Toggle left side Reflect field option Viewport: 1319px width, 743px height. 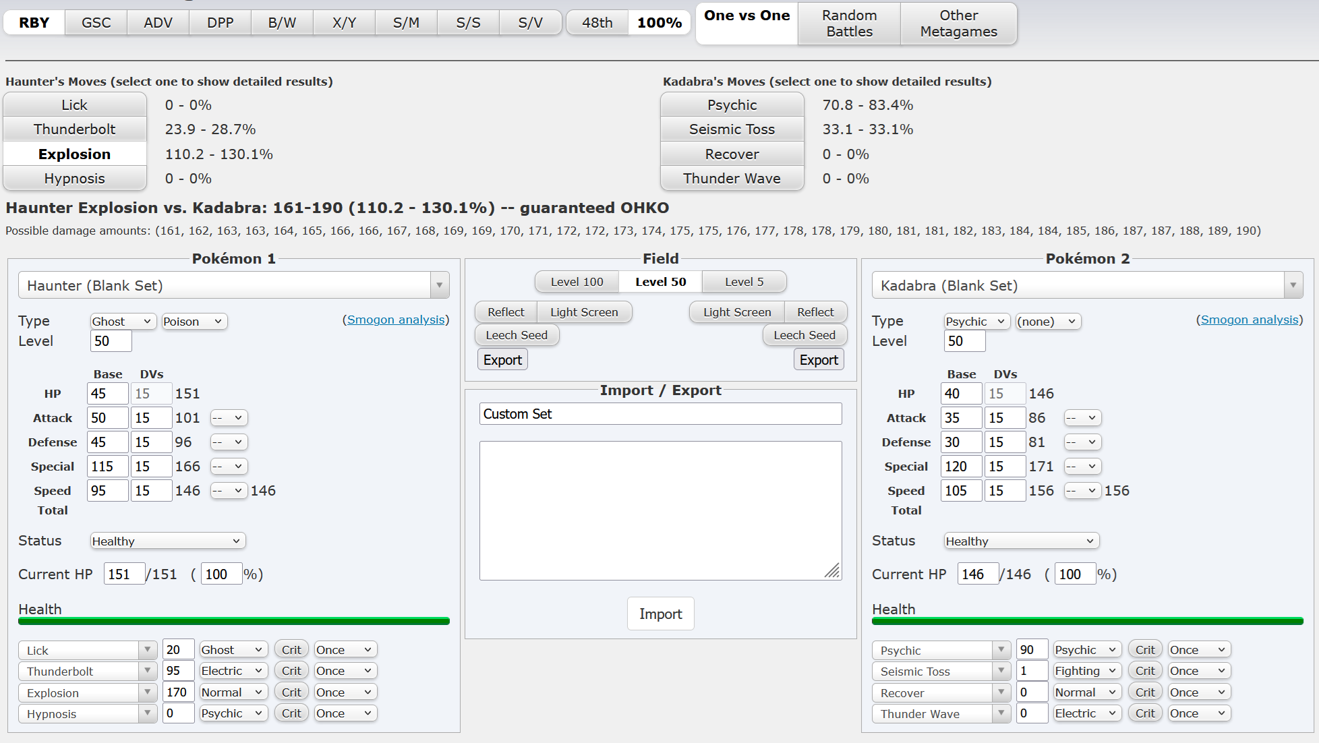506,312
